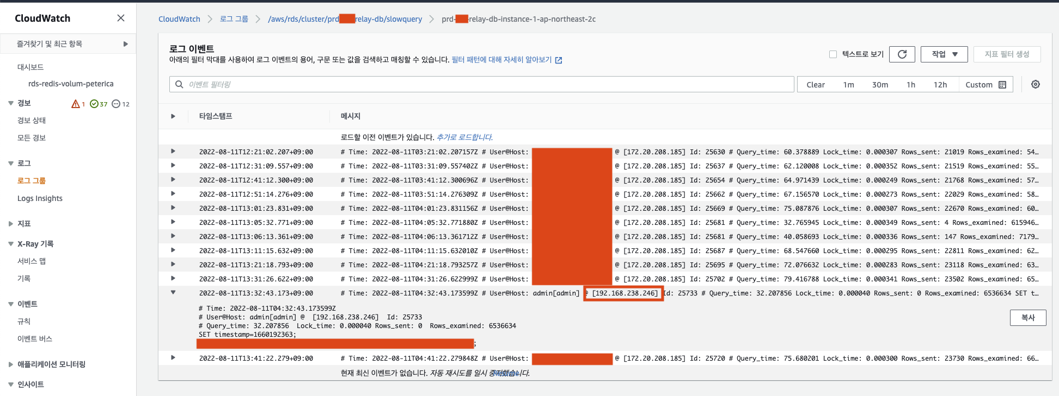Expand log row 13:01:23.831

[x=173, y=208]
